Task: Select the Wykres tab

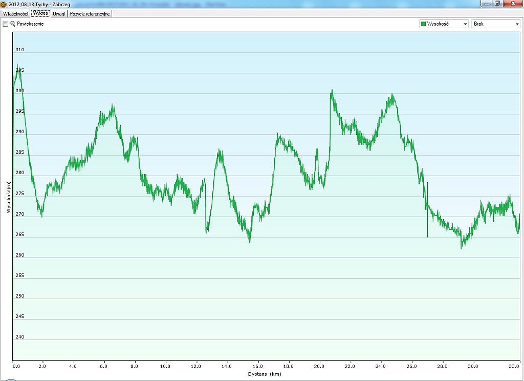Action: [40, 14]
